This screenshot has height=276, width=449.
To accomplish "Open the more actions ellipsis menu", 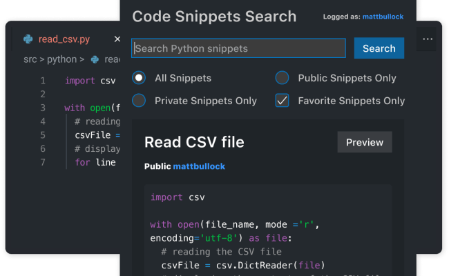I will [428, 39].
